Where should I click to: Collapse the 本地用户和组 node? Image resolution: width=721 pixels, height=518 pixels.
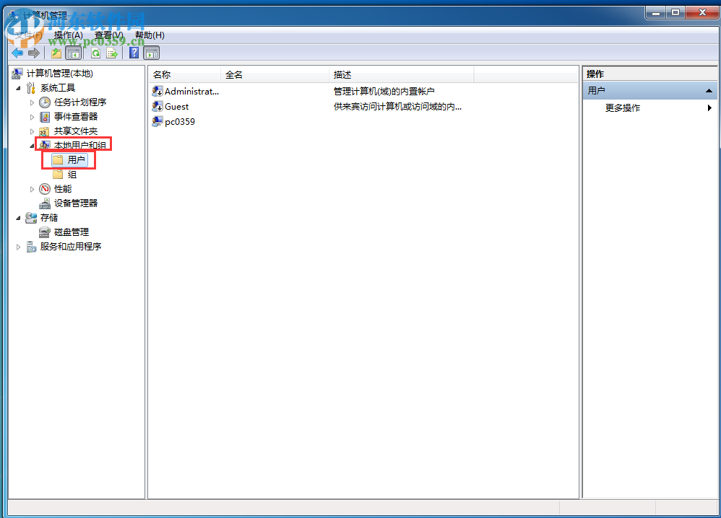[x=32, y=146]
